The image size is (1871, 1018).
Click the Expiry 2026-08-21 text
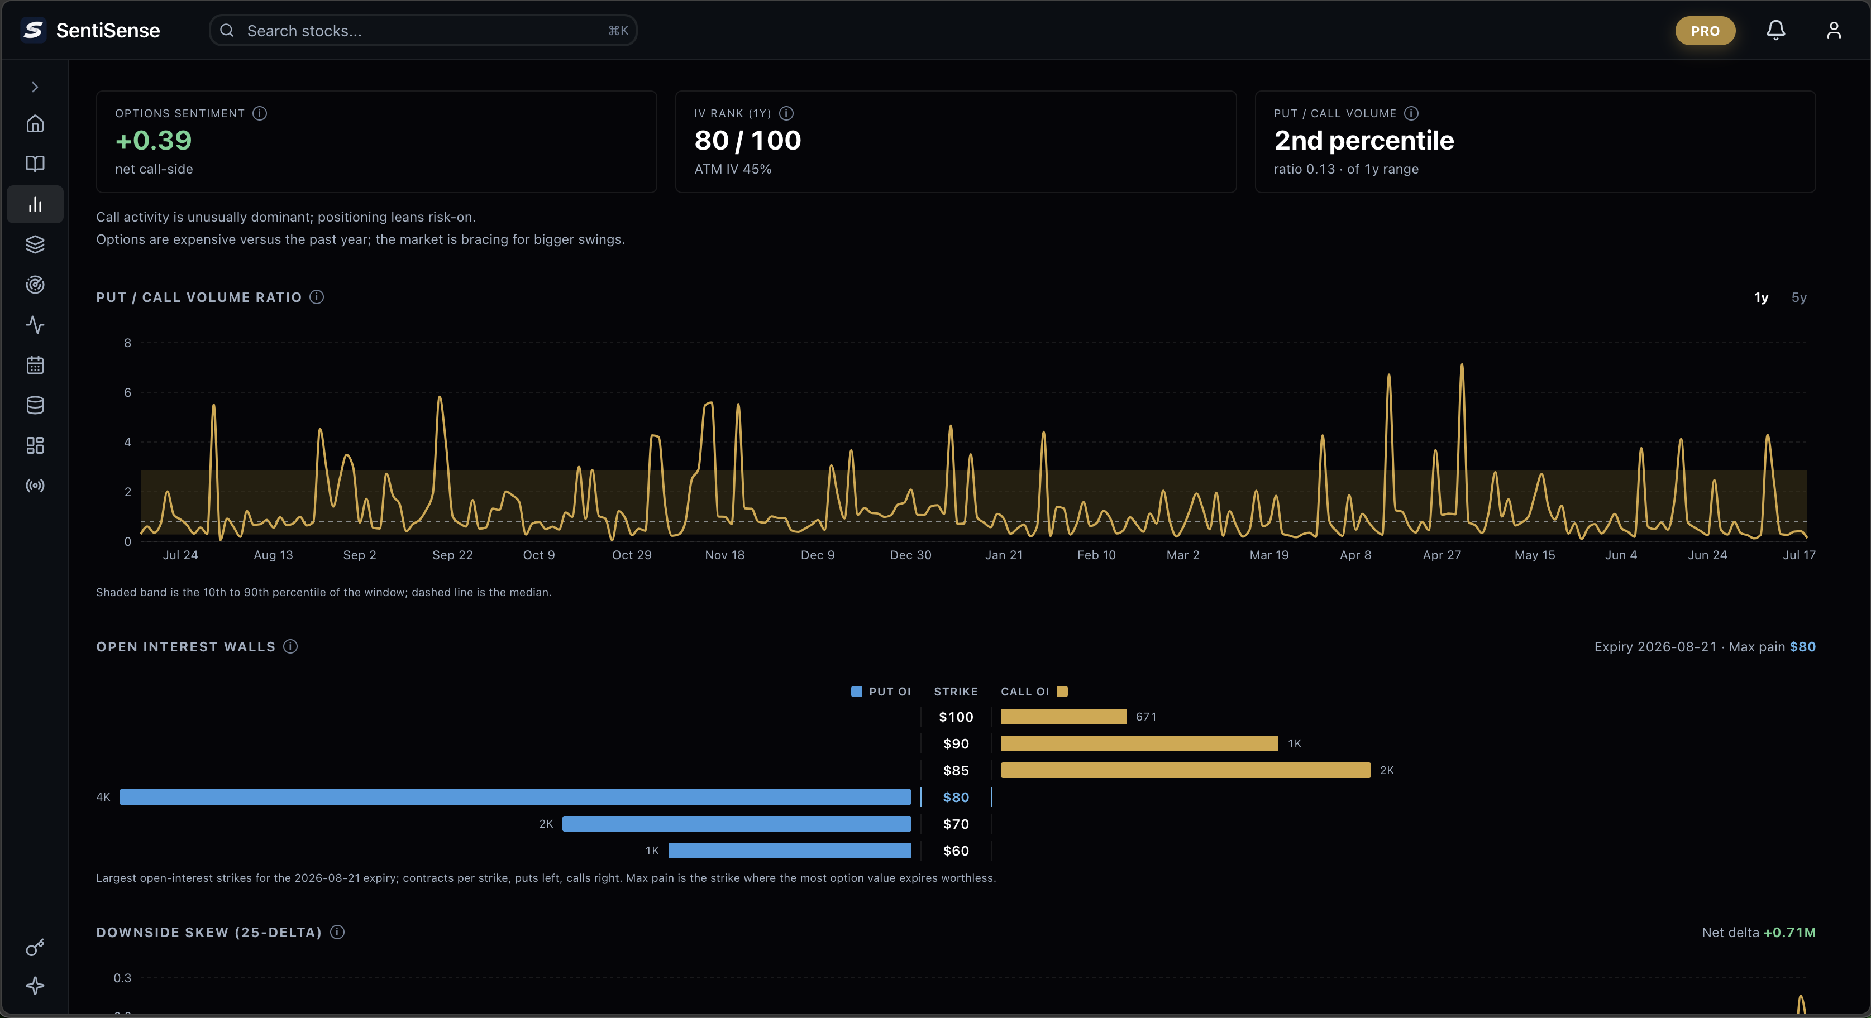(x=1655, y=646)
